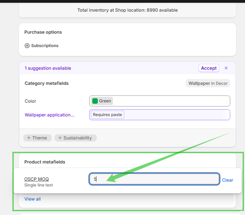Click the total inventory at Shop location text
The image size is (245, 215).
coord(127,10)
